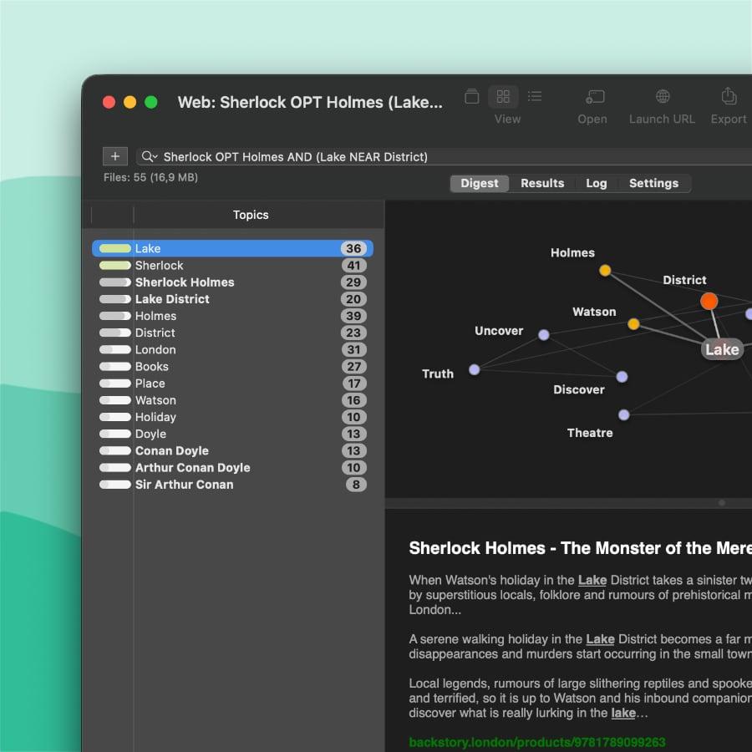Click the Conan Doyle topic row
Viewport: 752px width, 752px height.
click(232, 451)
